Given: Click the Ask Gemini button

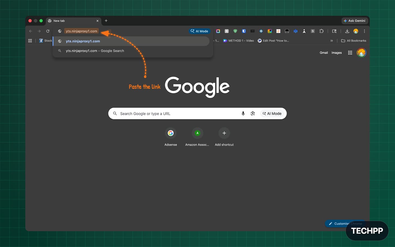Looking at the screenshot, I should tap(355, 21).
